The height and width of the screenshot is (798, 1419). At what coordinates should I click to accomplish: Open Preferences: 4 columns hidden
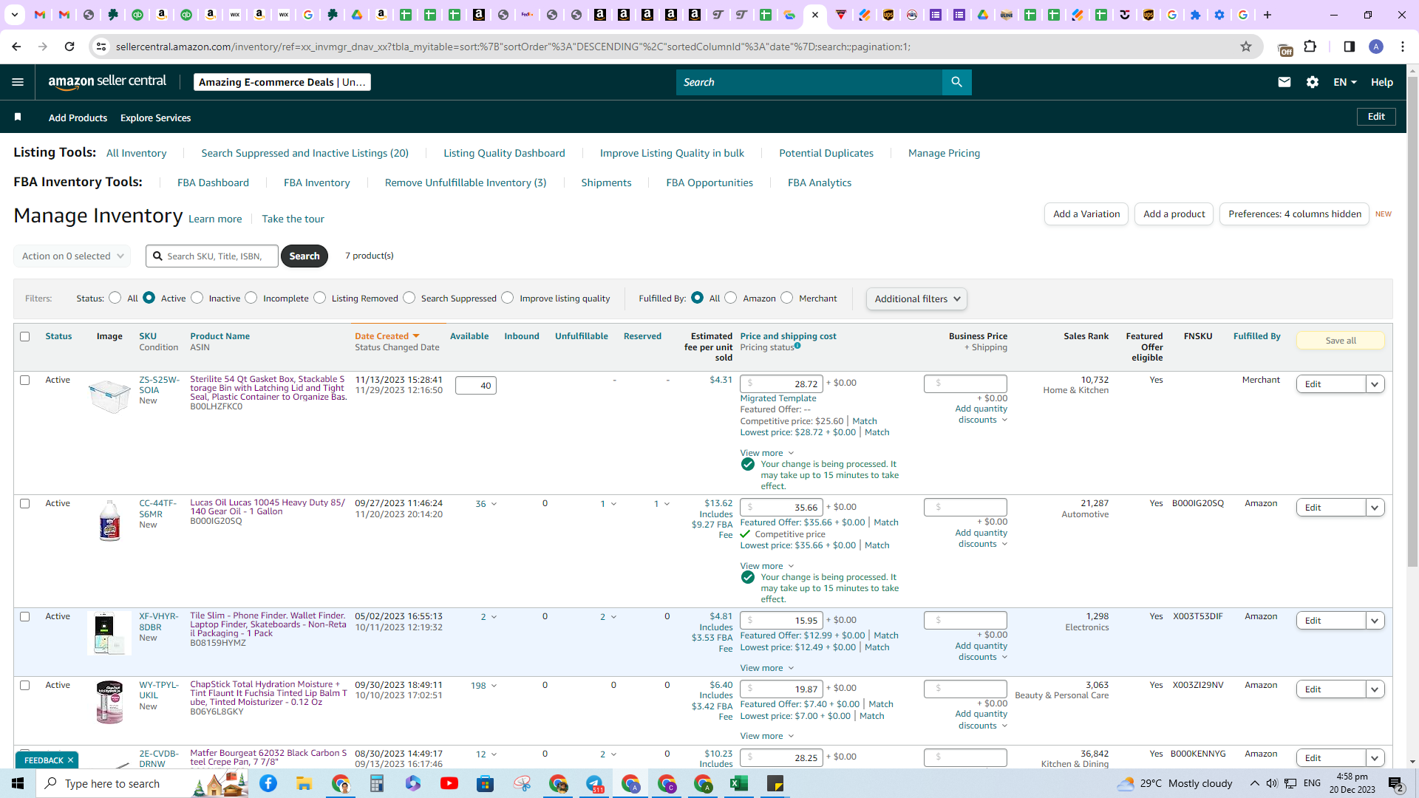[1294, 214]
